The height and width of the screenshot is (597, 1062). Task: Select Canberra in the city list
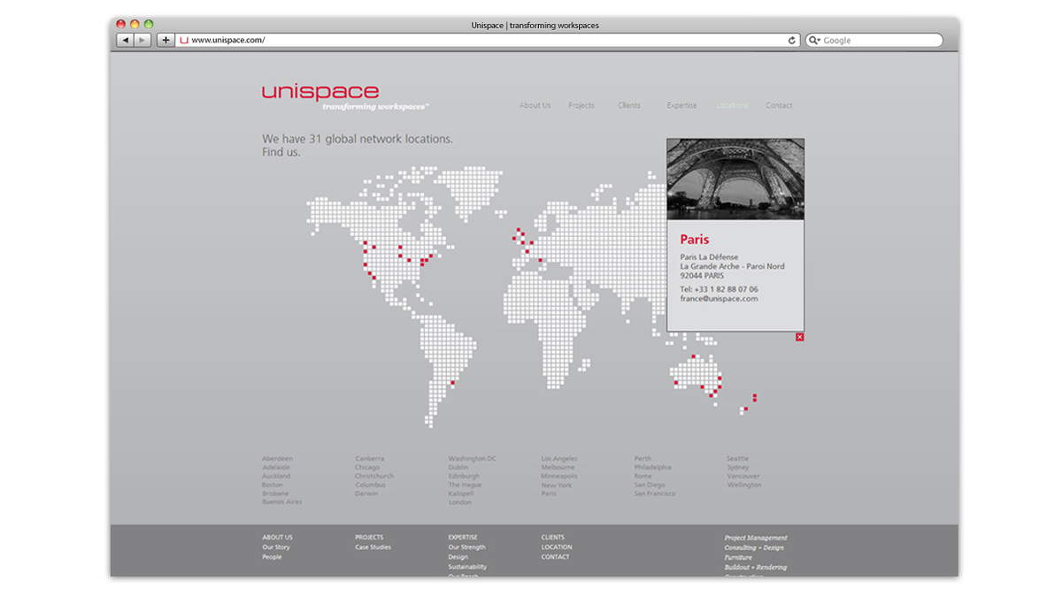370,458
